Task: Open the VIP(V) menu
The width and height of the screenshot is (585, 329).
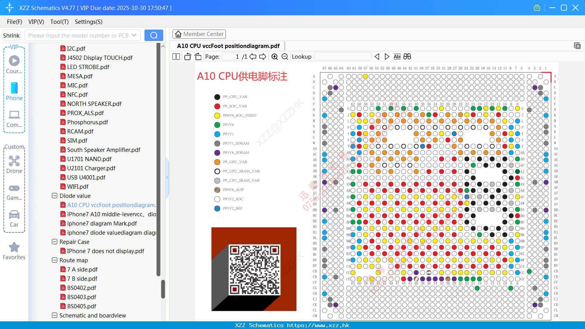Action: click(x=36, y=22)
